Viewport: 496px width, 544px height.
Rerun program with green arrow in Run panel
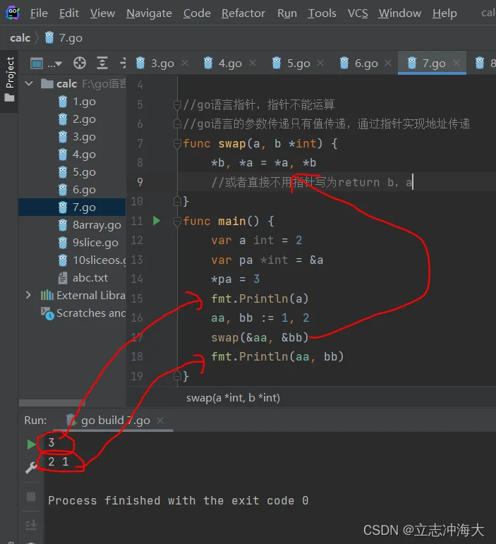pyautogui.click(x=30, y=445)
